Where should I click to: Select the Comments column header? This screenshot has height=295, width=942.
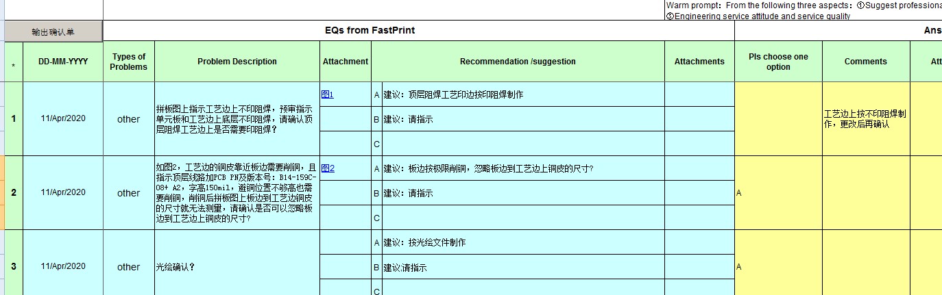coord(866,62)
